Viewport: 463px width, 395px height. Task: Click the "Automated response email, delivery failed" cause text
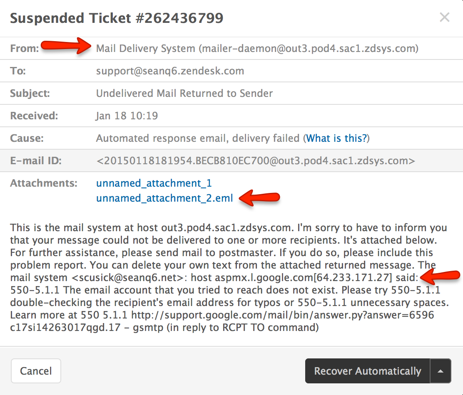coord(198,138)
